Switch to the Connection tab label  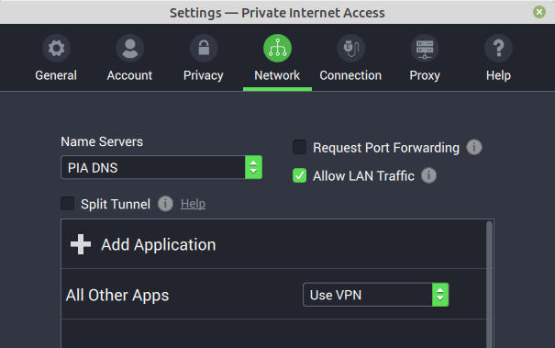350,75
